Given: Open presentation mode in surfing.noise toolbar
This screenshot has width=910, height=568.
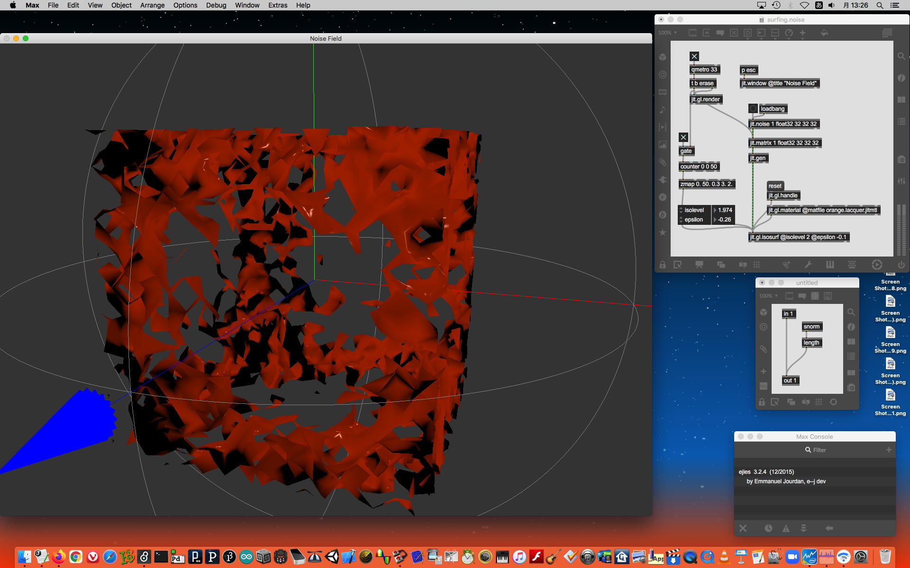Looking at the screenshot, I should [x=699, y=265].
